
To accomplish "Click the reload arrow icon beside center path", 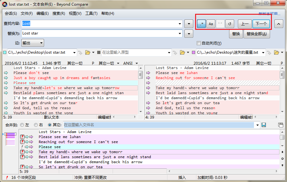I will coord(175,53).
